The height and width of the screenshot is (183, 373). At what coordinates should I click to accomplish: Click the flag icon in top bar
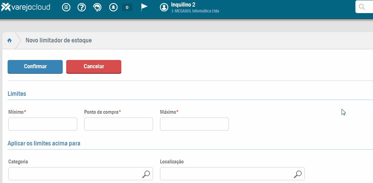coord(144,7)
